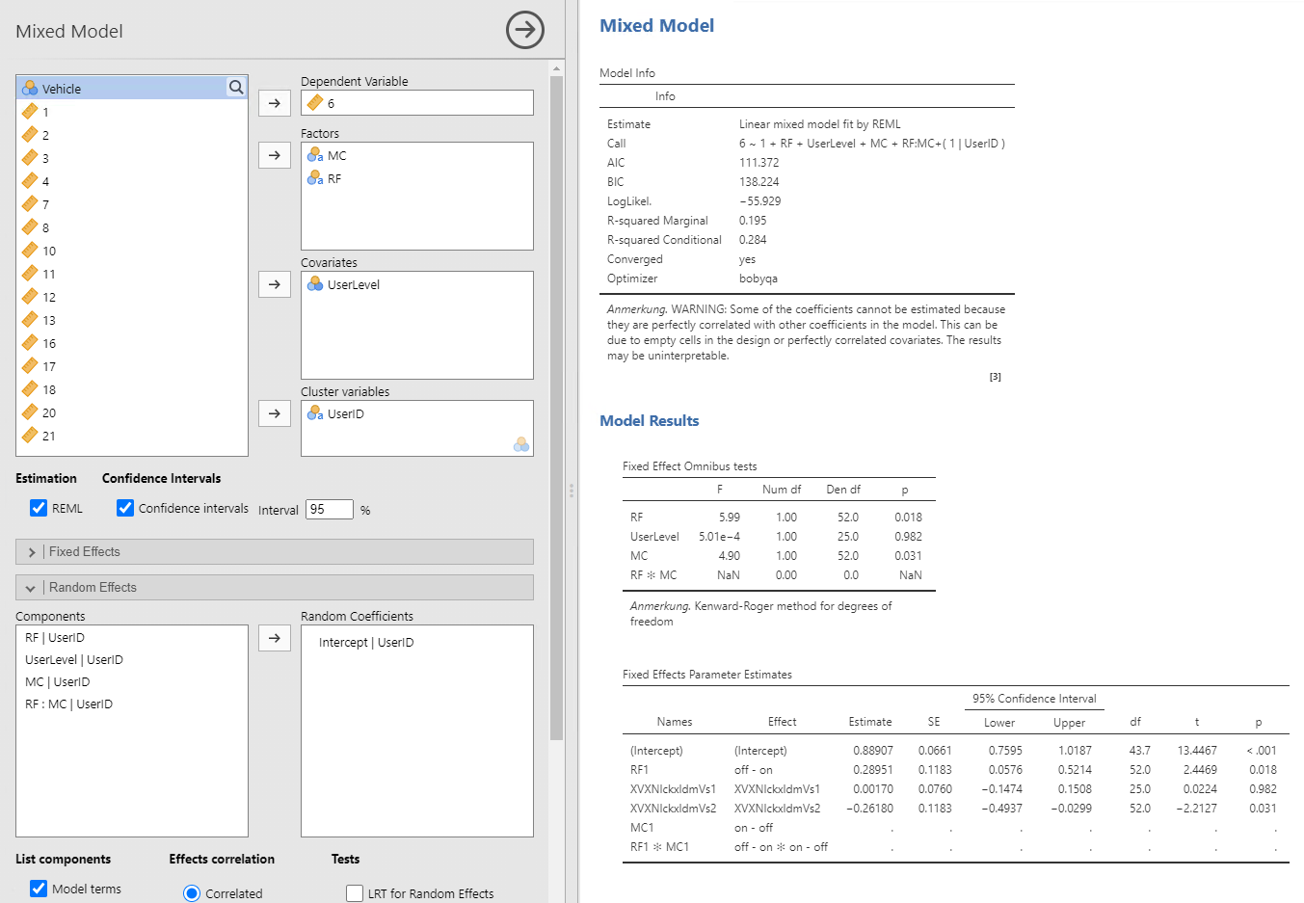Select variable 10 ruler icon
The width and height of the screenshot is (1304, 903).
[30, 250]
